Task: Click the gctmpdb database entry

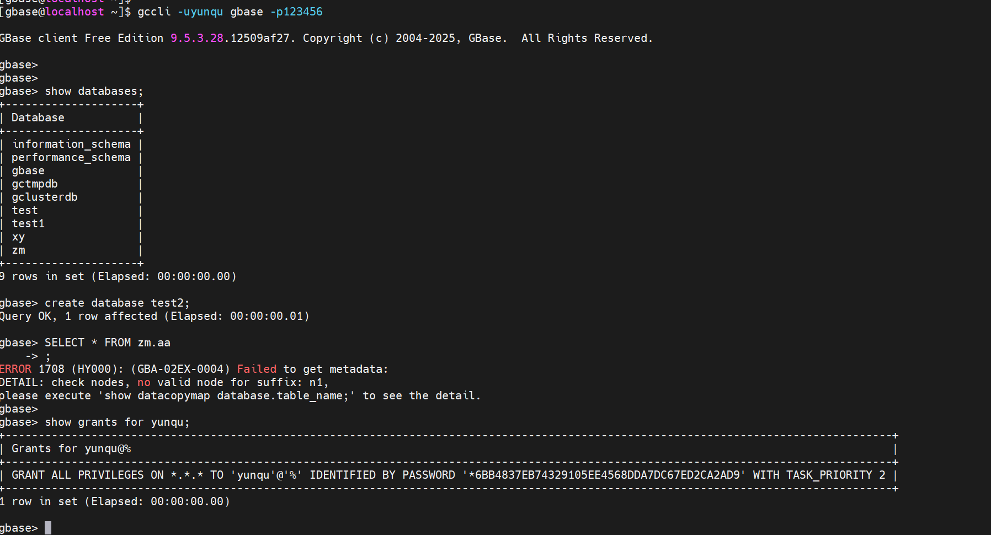Action: [x=35, y=184]
